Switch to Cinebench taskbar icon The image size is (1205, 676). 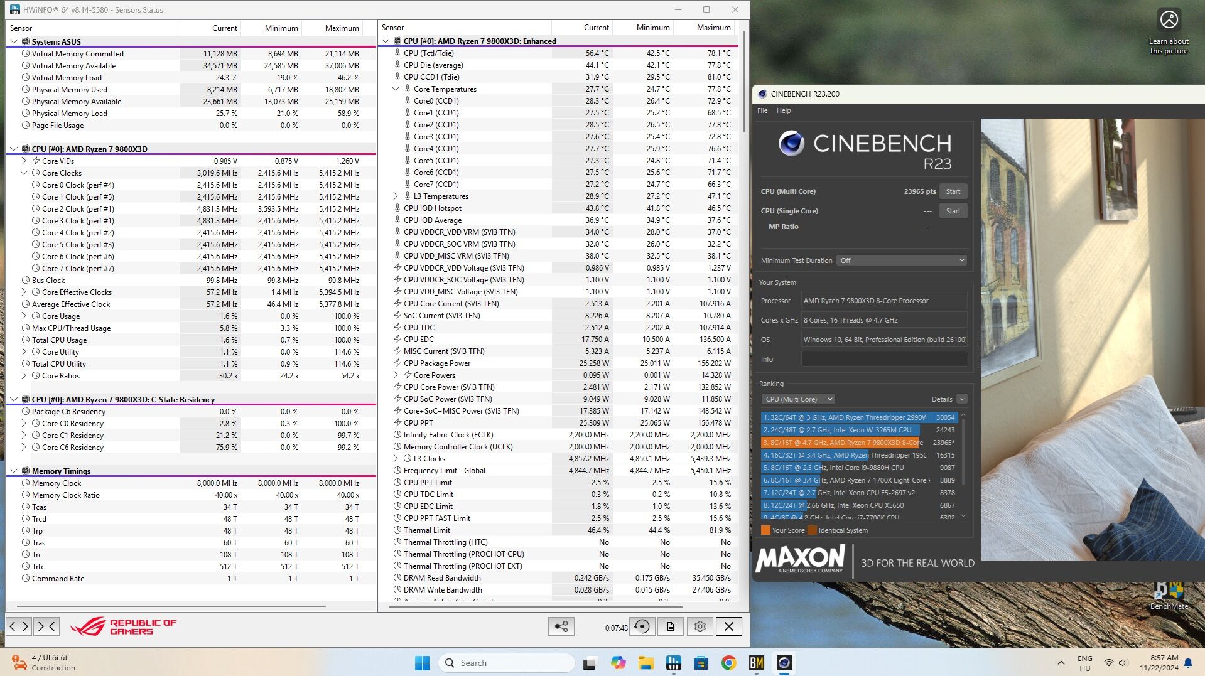(x=784, y=663)
